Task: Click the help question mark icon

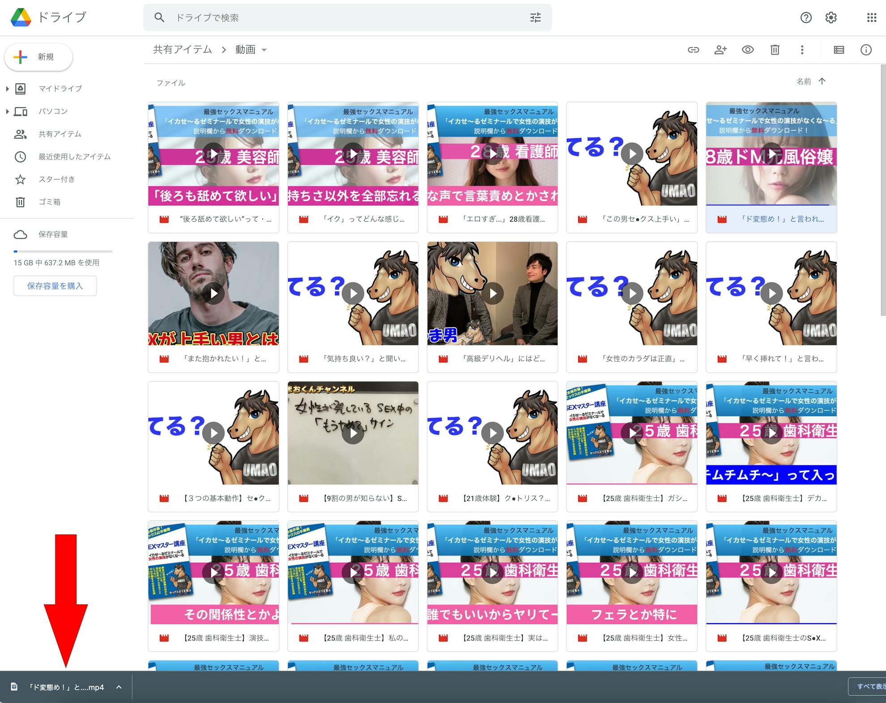Action: coord(806,17)
